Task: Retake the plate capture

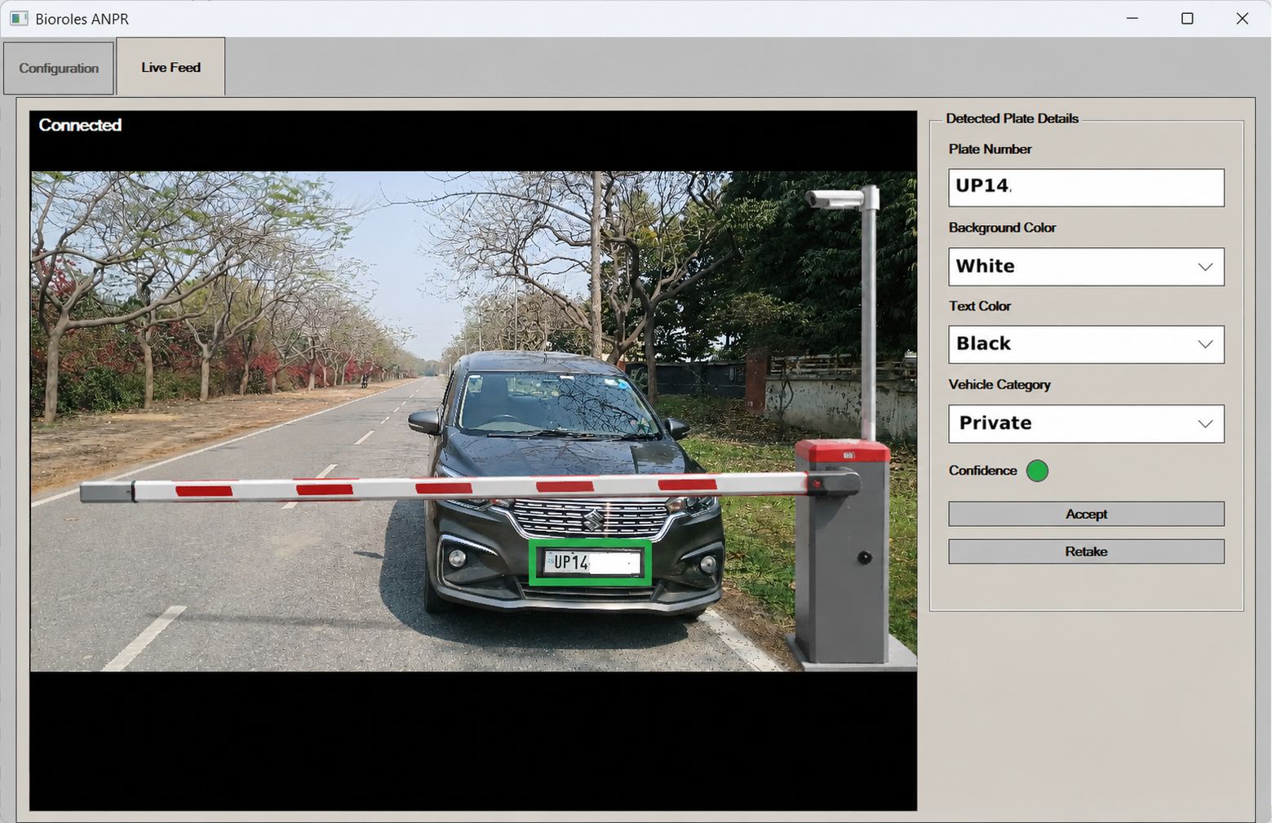Action: point(1086,551)
